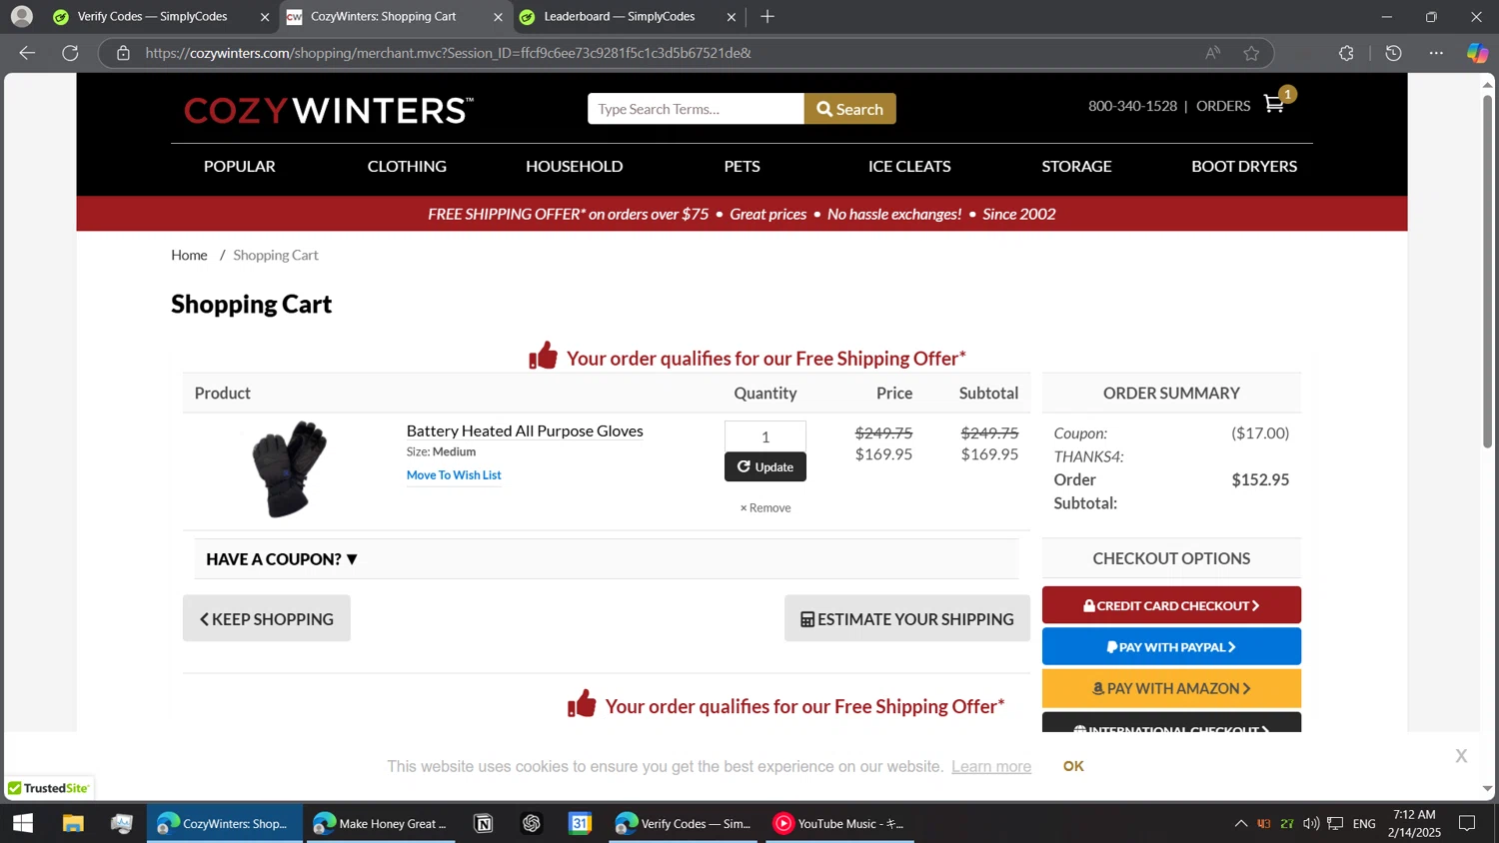
Task: View site information lock icon
Action: (123, 53)
